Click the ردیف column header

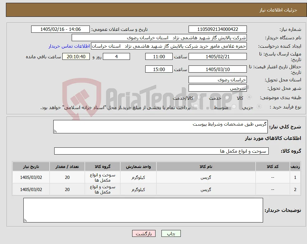tap(295, 166)
